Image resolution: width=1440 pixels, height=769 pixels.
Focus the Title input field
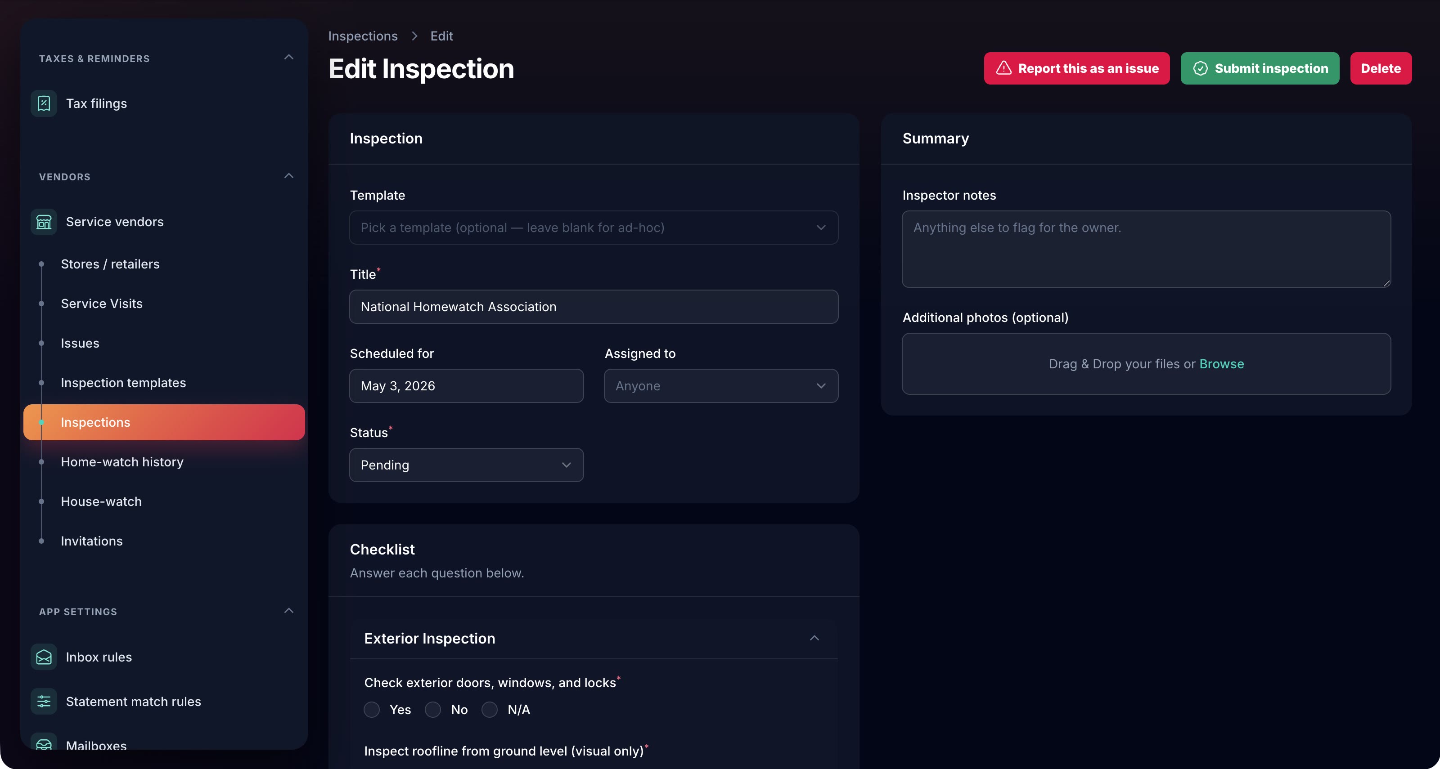tap(594, 307)
